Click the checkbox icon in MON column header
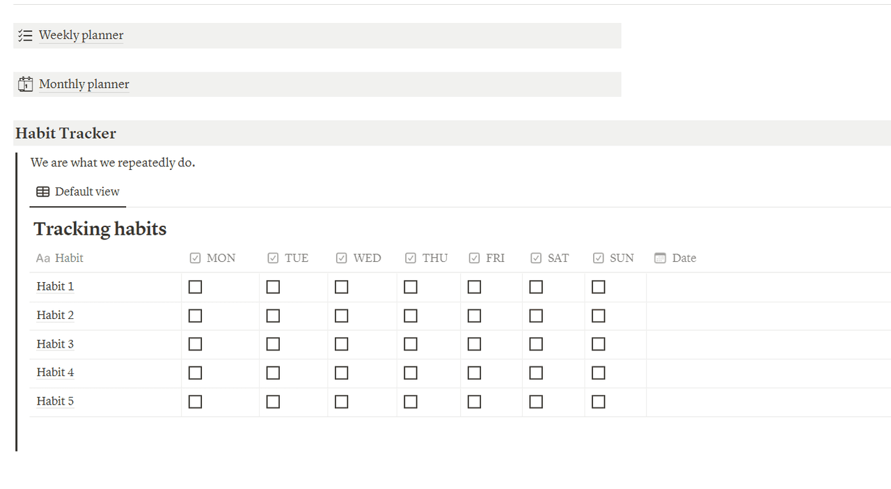This screenshot has height=489, width=891. coord(195,258)
